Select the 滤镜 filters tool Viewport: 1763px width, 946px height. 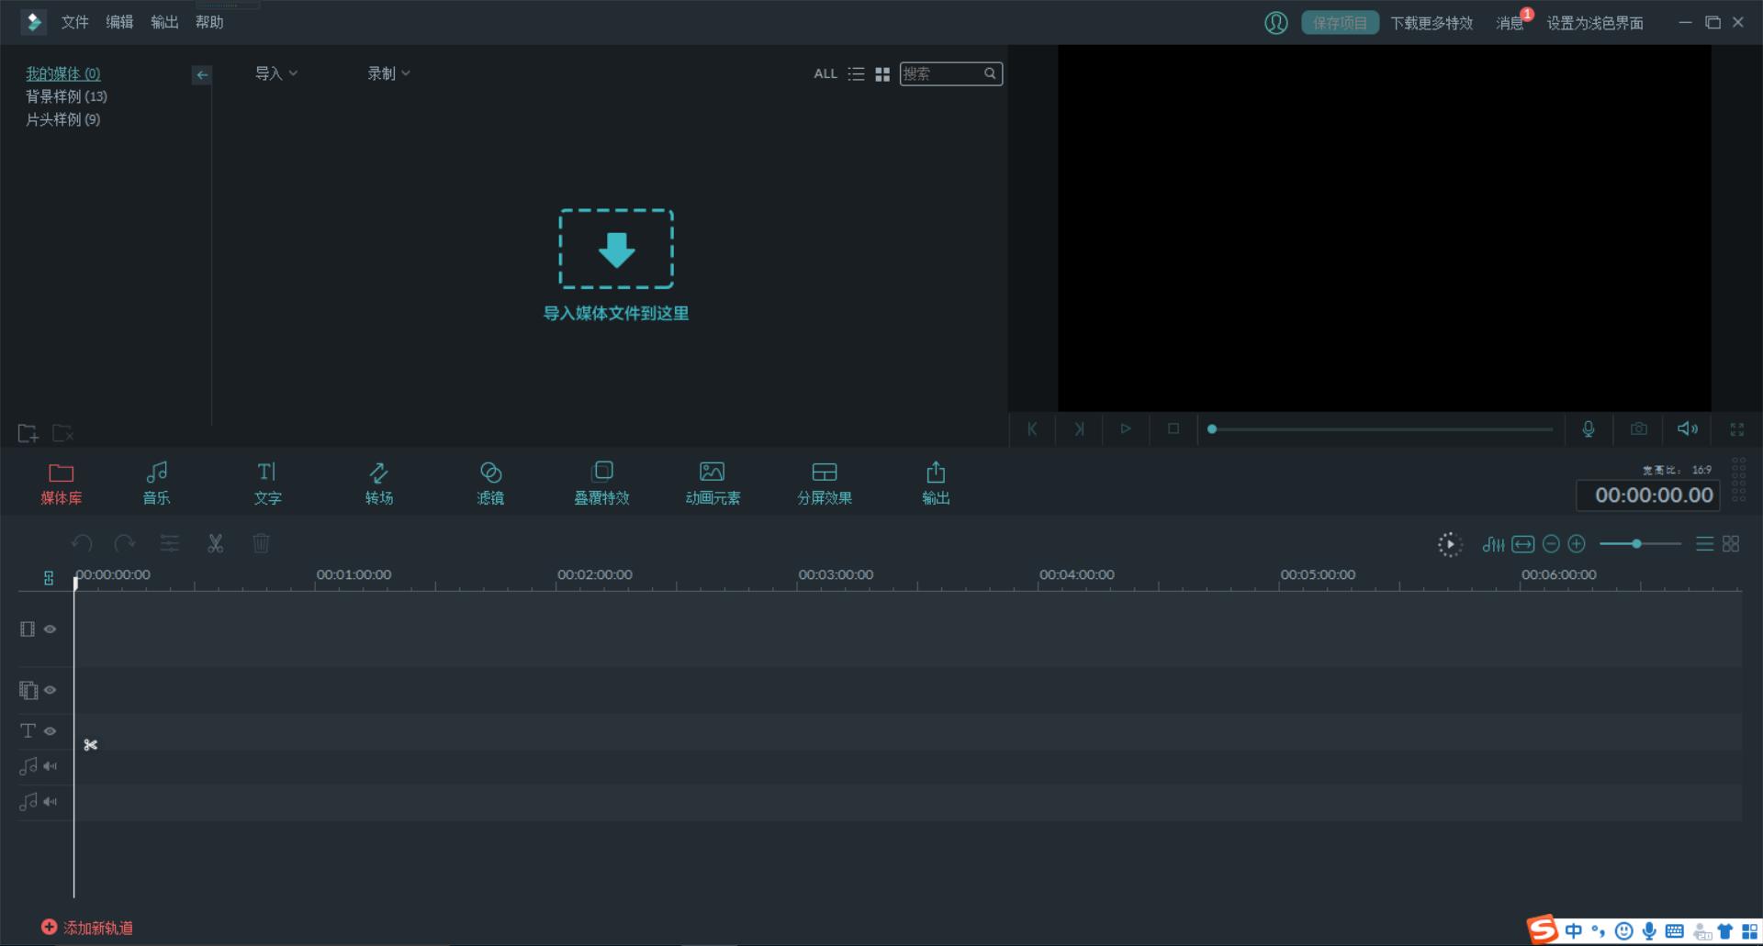click(x=490, y=483)
